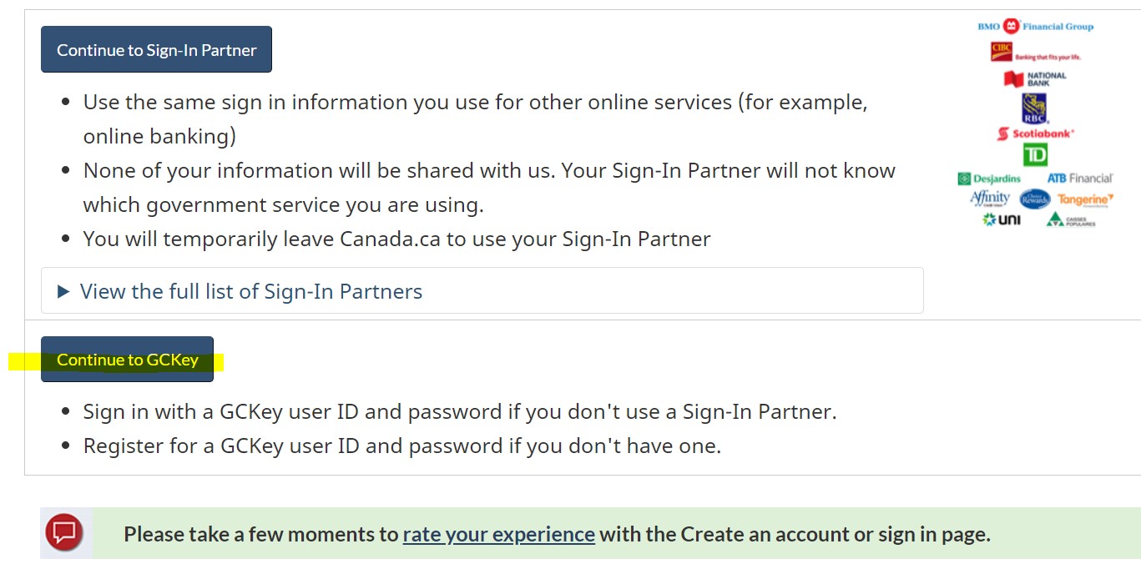This screenshot has width=1141, height=564.
Task: Click the green TD logo
Action: (1035, 154)
